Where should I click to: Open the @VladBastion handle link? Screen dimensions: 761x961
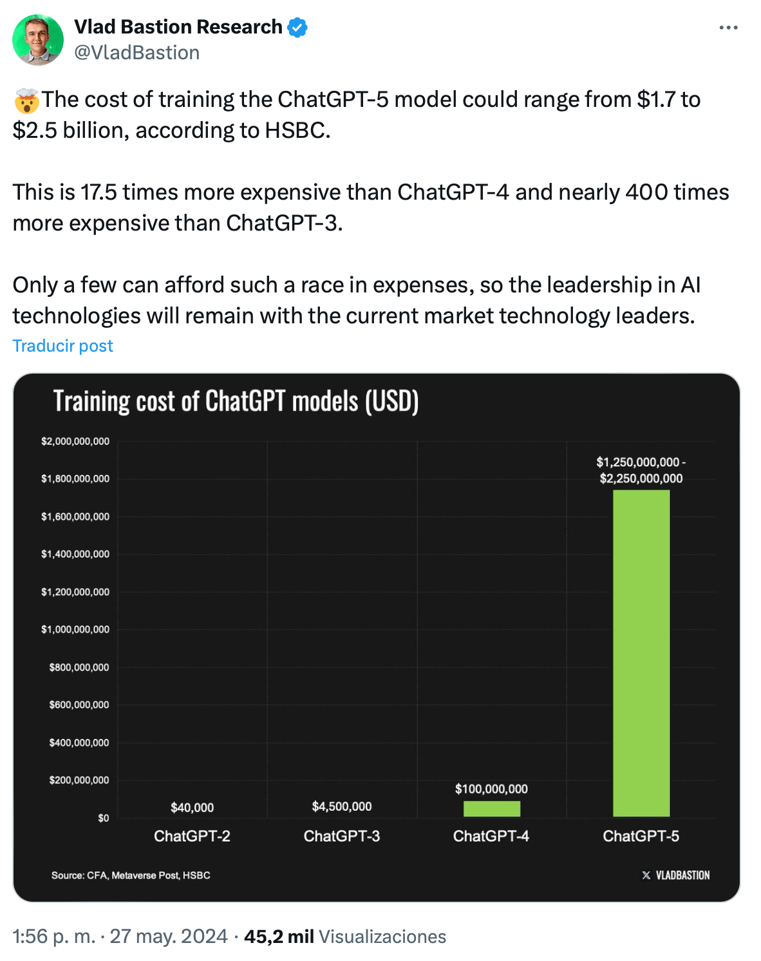click(x=137, y=53)
